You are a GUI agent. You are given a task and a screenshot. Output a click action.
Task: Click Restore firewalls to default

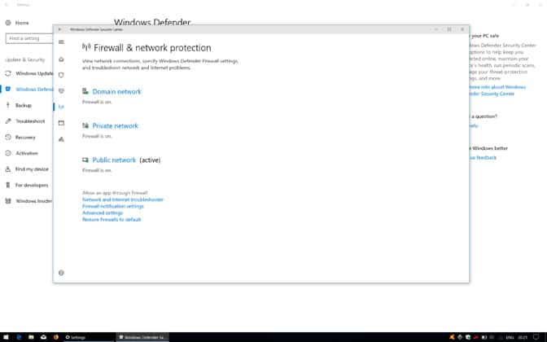click(x=112, y=220)
